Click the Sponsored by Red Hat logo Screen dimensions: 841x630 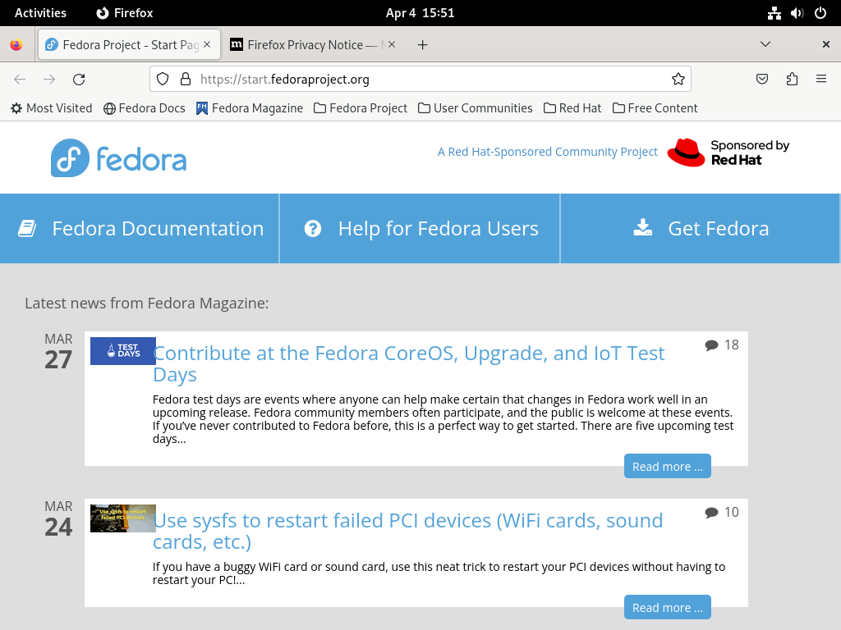tap(728, 153)
